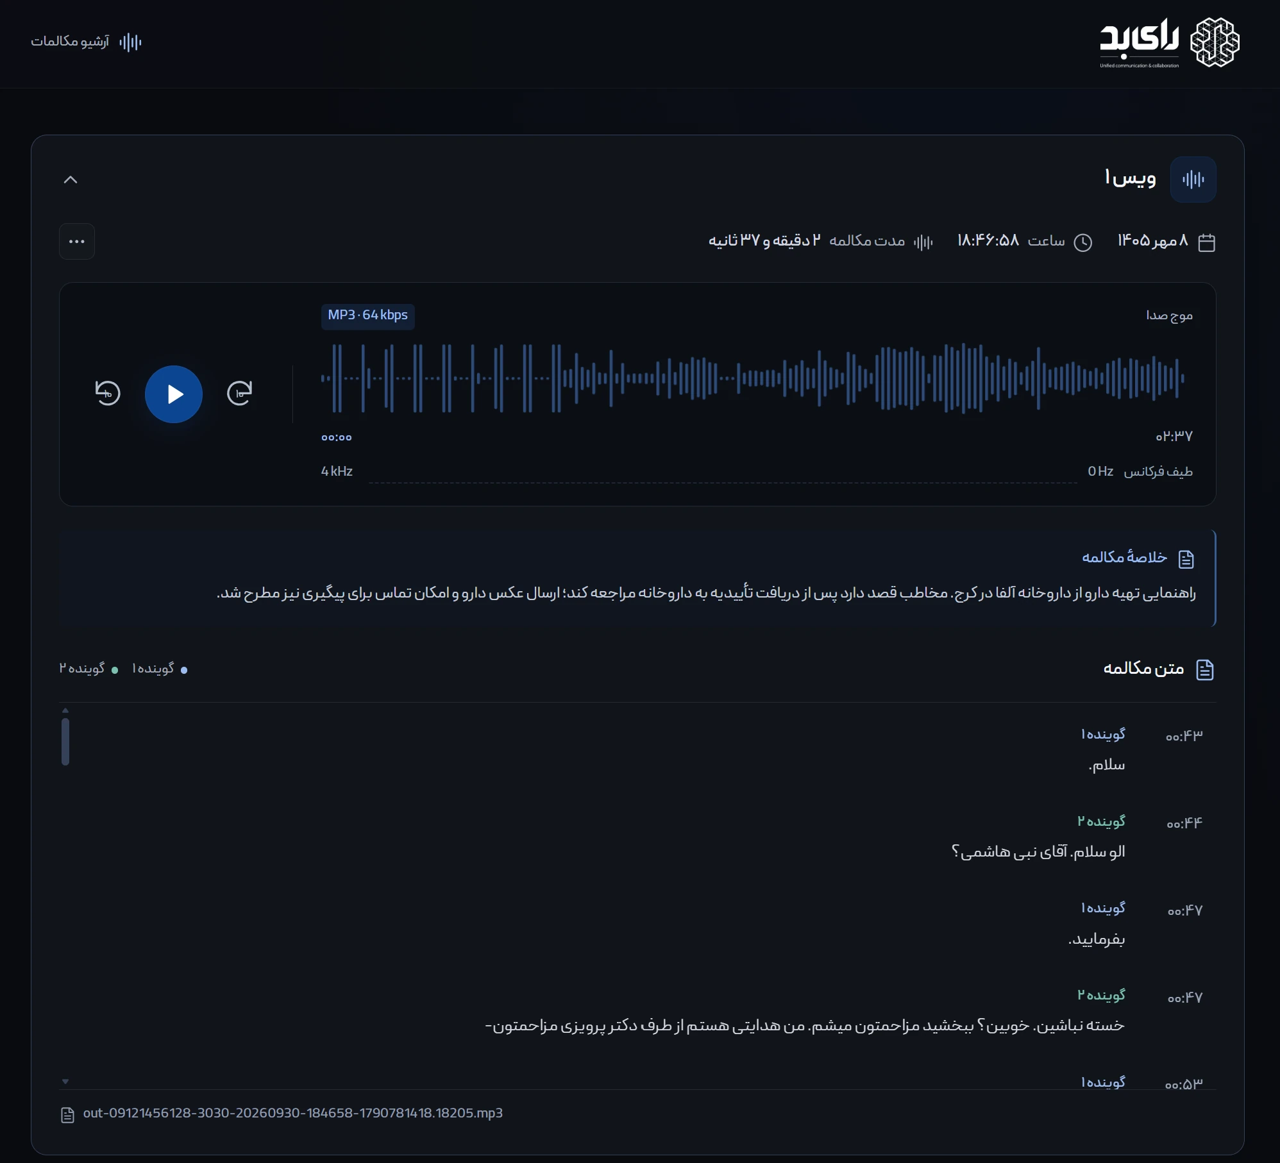
Task: Click the transcript scroll-up arrow
Action: click(x=65, y=710)
